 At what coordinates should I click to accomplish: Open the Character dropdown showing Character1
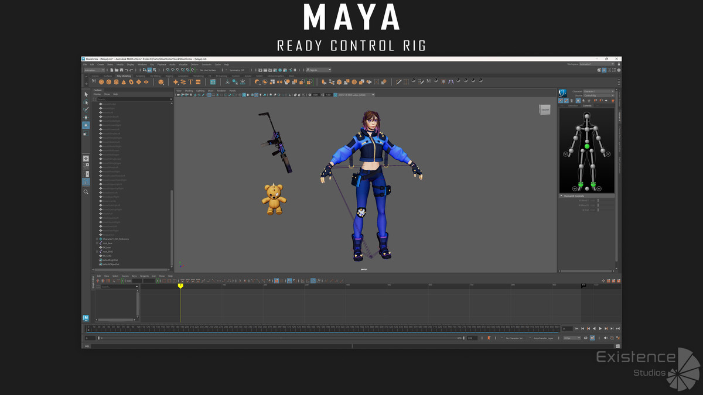(598, 91)
